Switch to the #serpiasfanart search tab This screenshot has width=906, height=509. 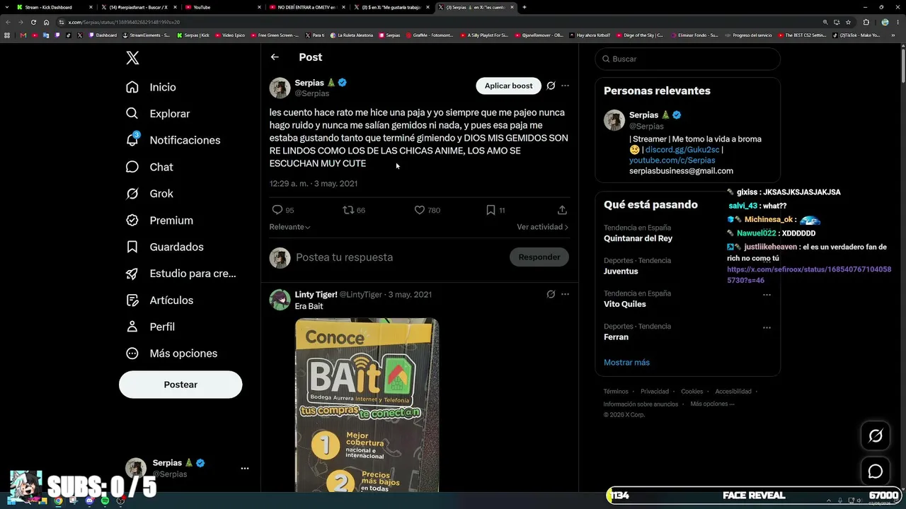138,7
